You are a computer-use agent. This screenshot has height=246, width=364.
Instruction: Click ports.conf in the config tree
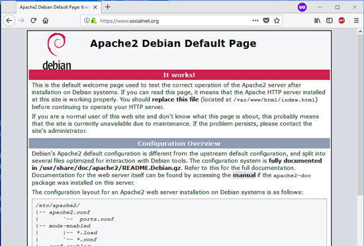pyautogui.click(x=97, y=219)
